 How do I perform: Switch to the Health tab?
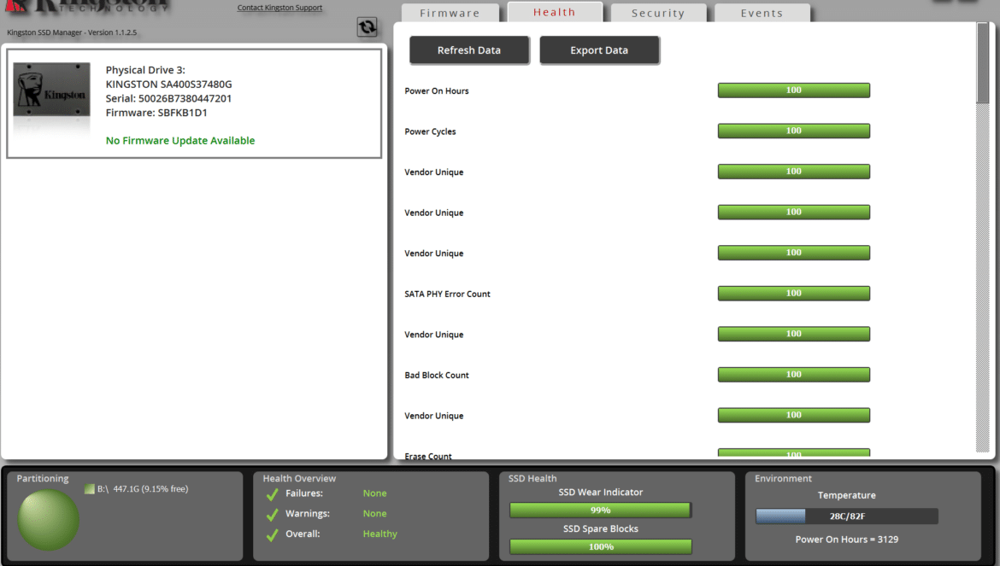[554, 12]
